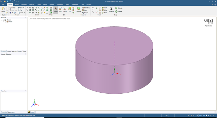217x118 pixels.
Task: Toggle the Geom checkbox in Structure tree
Action: [4, 20]
